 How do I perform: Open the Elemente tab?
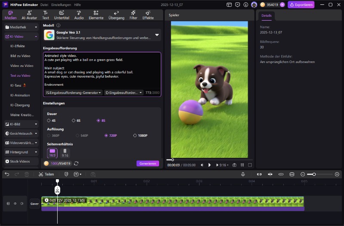click(x=96, y=15)
